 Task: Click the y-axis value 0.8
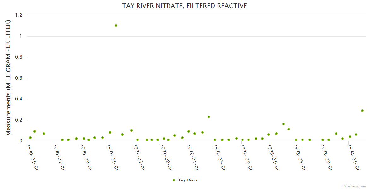pyautogui.click(x=19, y=57)
